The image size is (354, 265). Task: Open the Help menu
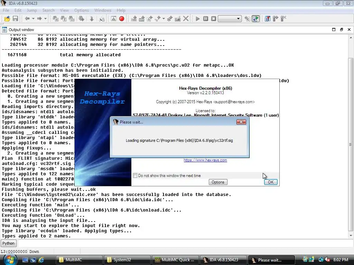click(x=121, y=10)
